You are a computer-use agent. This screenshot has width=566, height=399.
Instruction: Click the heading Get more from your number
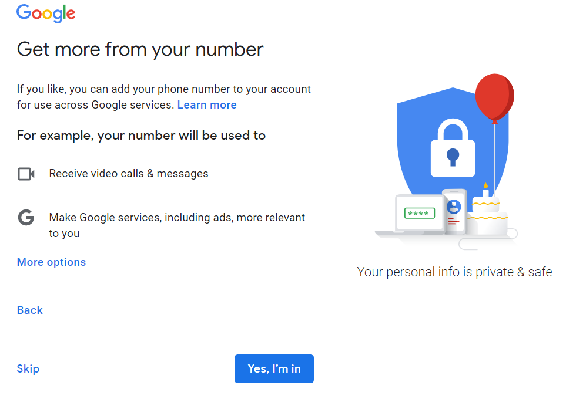(140, 49)
